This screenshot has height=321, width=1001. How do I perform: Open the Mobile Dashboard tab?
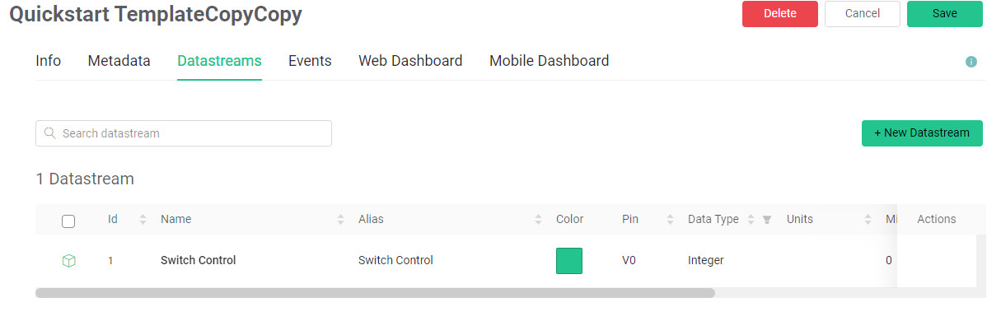coord(549,61)
